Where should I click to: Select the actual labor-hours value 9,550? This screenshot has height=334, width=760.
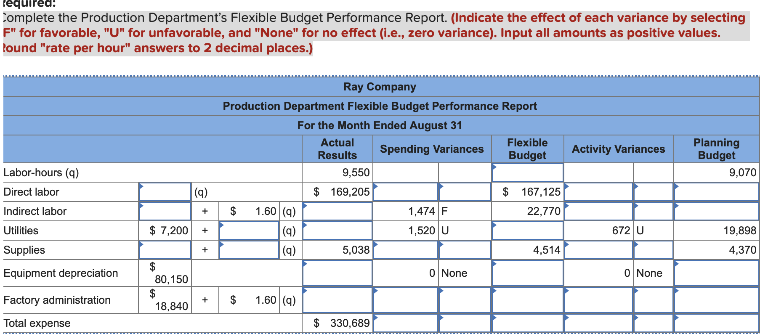[337, 172]
